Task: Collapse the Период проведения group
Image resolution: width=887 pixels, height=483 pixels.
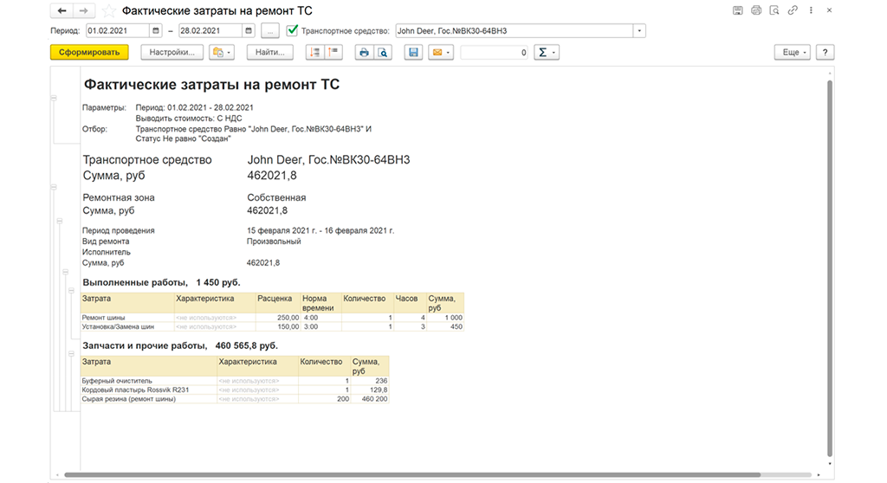Action: (65, 272)
